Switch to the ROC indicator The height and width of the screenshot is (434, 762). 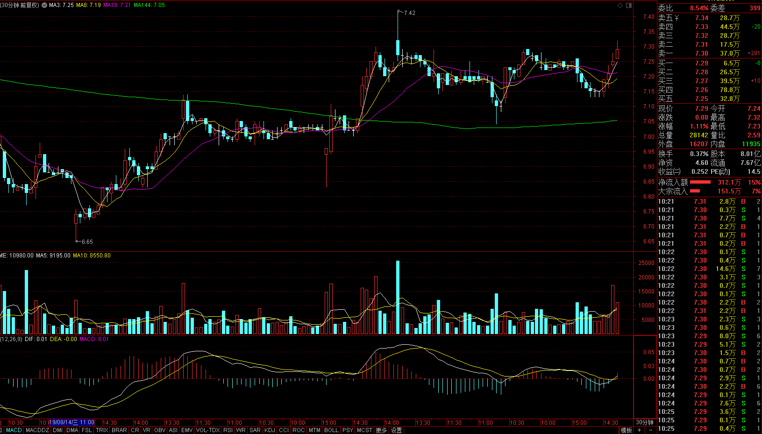(x=299, y=430)
